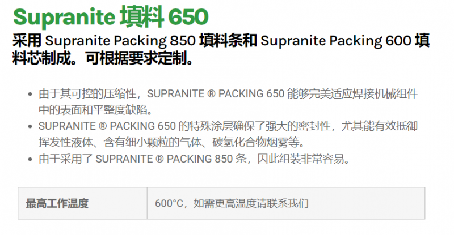Click the third bullet point dot
Viewport: 454px width, 235px height.
[30, 159]
